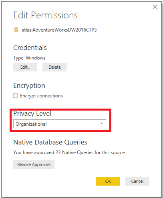Click the Organizational value text
This screenshot has height=198, width=163.
(31, 124)
